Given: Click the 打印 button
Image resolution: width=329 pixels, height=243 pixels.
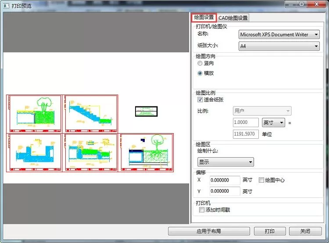Looking at the screenshot, I should pos(270,231).
